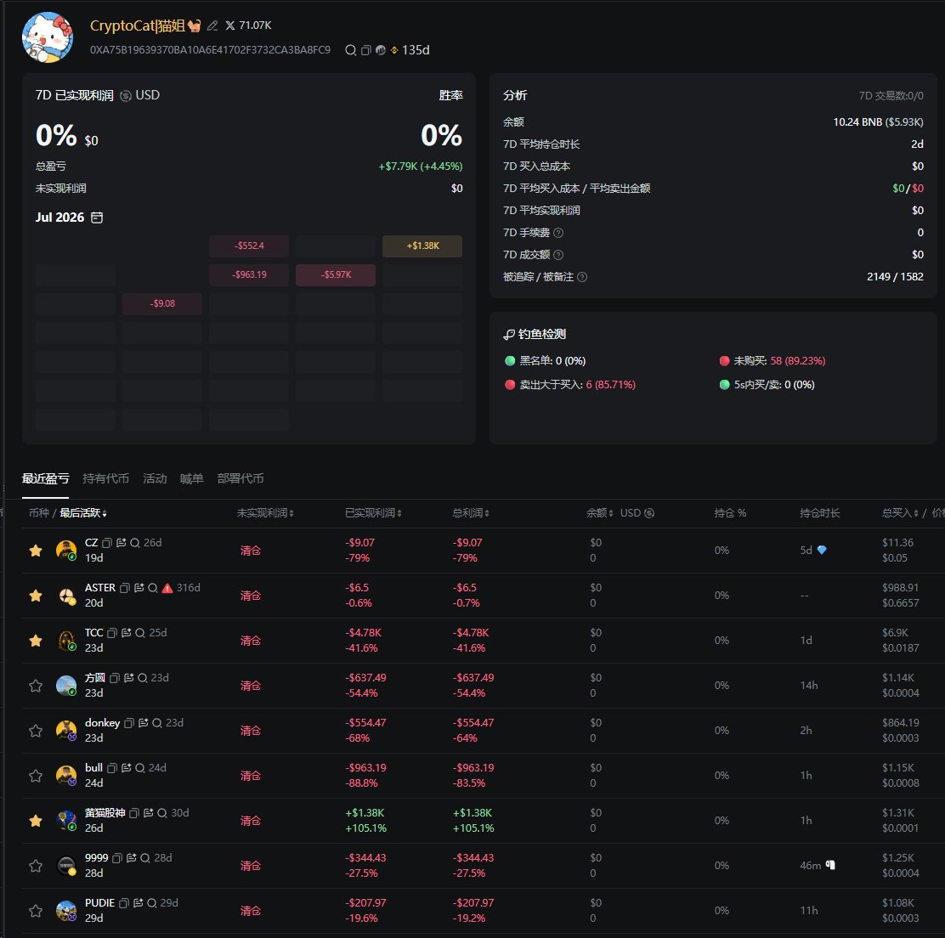Screen dimensions: 945x938
Task: Search the CZ token with its magnifier
Action: click(135, 543)
